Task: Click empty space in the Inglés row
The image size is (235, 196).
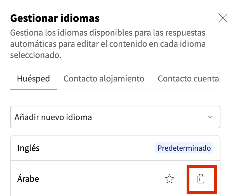Action: point(98,148)
